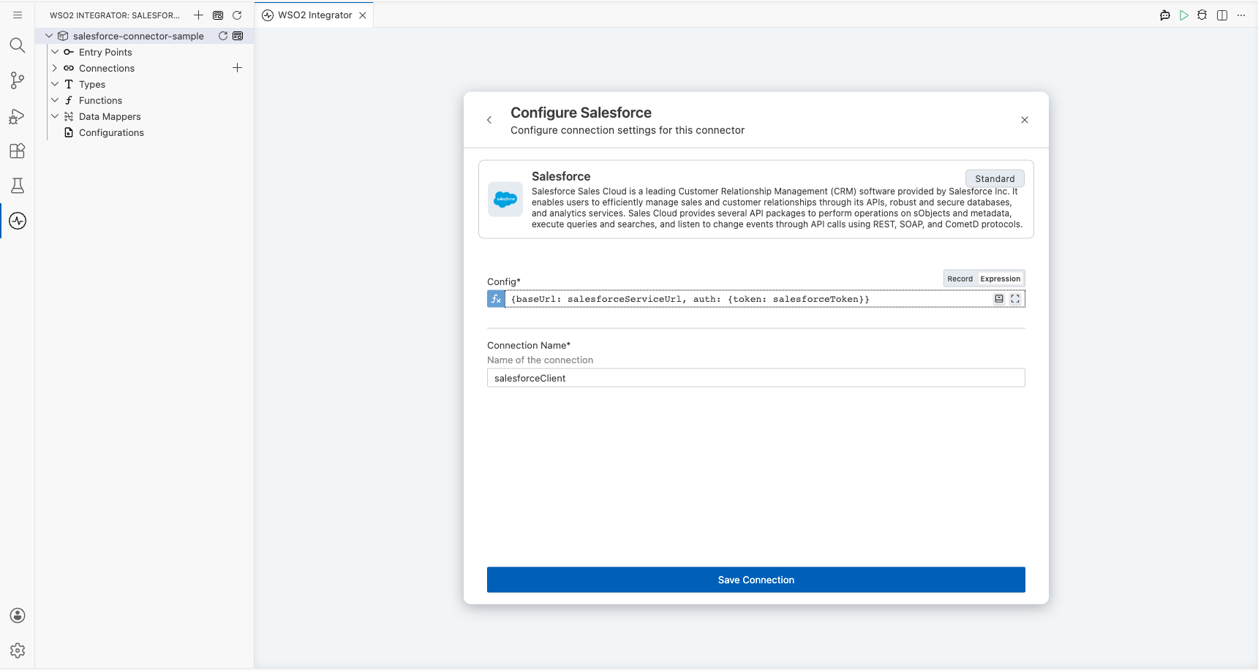
Task: Open the Source Control view
Action: point(18,80)
